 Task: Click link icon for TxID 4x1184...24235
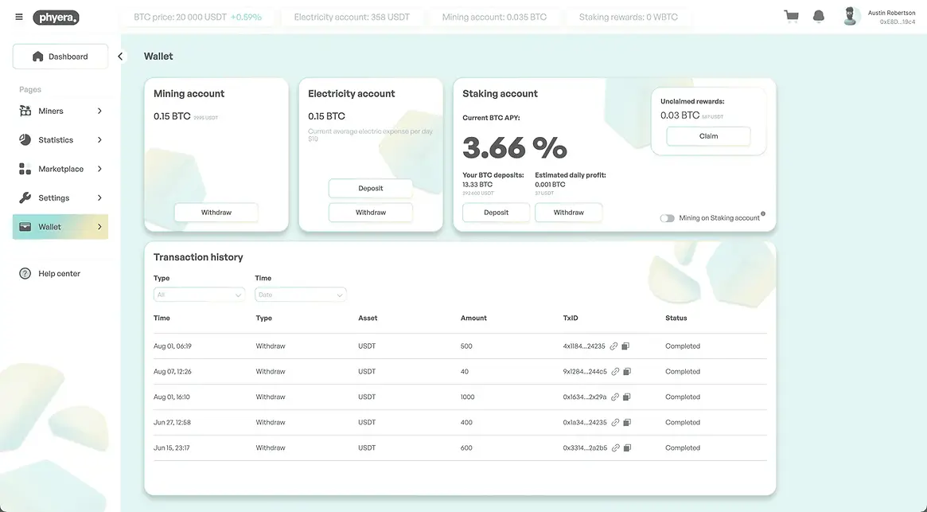click(x=614, y=346)
